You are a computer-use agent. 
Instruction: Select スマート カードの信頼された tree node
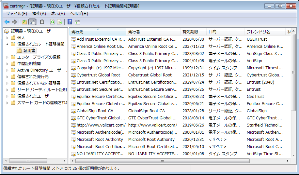(x=42, y=103)
